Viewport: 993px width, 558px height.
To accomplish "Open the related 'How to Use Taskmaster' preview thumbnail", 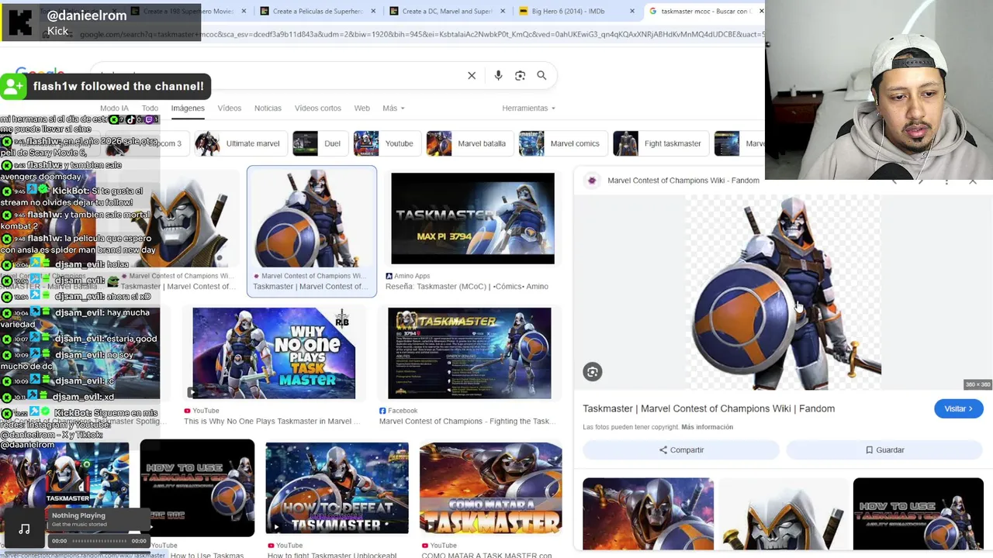I will pyautogui.click(x=918, y=514).
